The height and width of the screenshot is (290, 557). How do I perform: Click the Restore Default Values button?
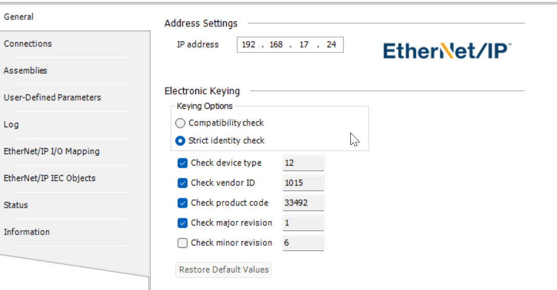pos(224,270)
